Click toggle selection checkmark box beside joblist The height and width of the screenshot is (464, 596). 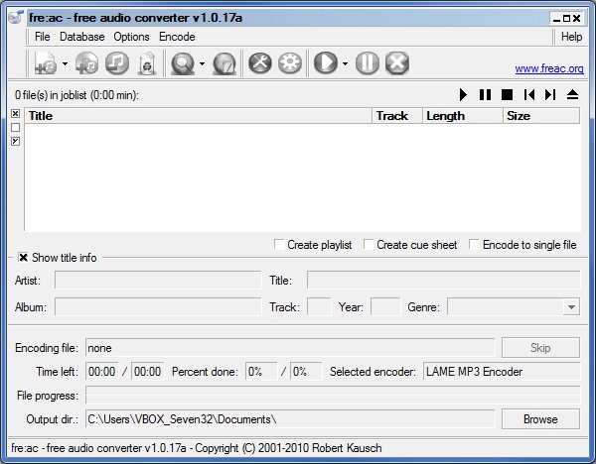pos(15,141)
